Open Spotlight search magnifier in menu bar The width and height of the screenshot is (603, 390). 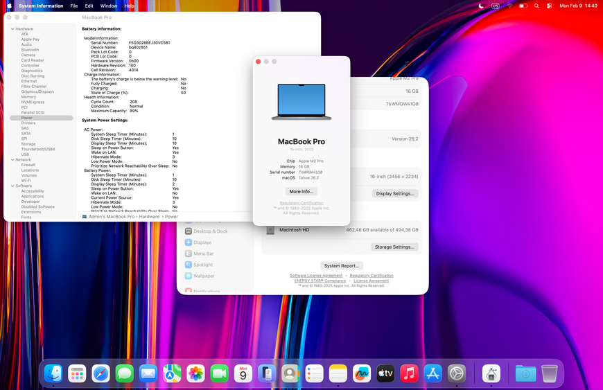536,6
